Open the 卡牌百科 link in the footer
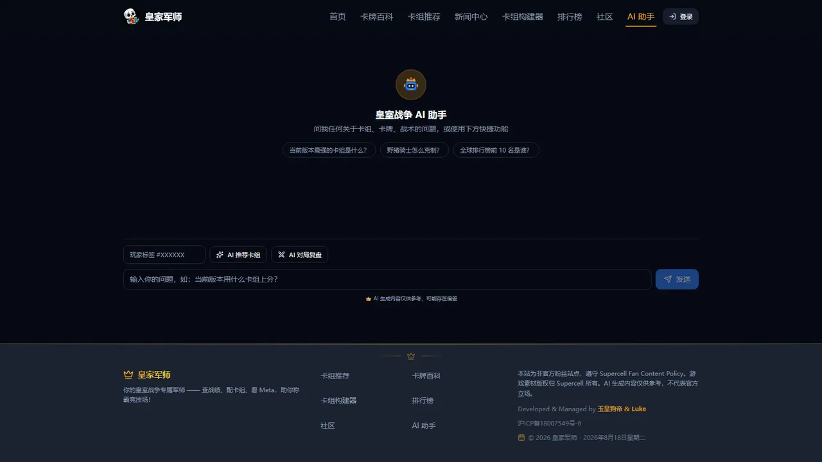This screenshot has height=462, width=822. pyautogui.click(x=426, y=376)
